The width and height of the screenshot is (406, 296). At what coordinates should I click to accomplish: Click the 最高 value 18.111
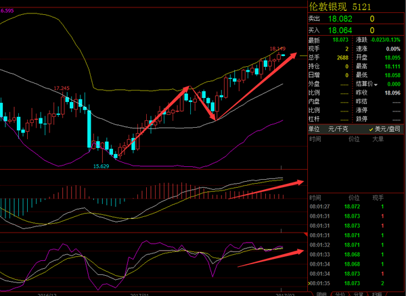392,66
